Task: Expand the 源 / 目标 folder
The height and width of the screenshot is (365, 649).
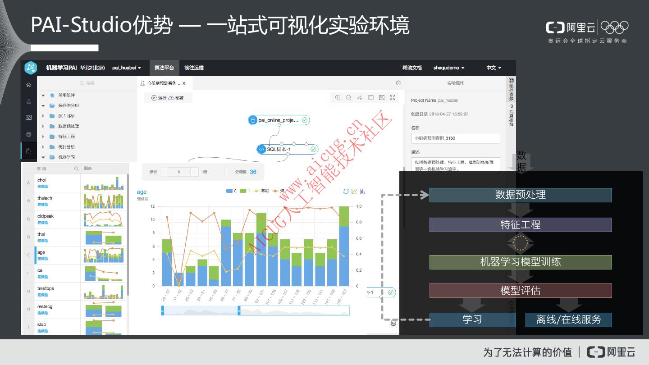Action: pos(43,116)
